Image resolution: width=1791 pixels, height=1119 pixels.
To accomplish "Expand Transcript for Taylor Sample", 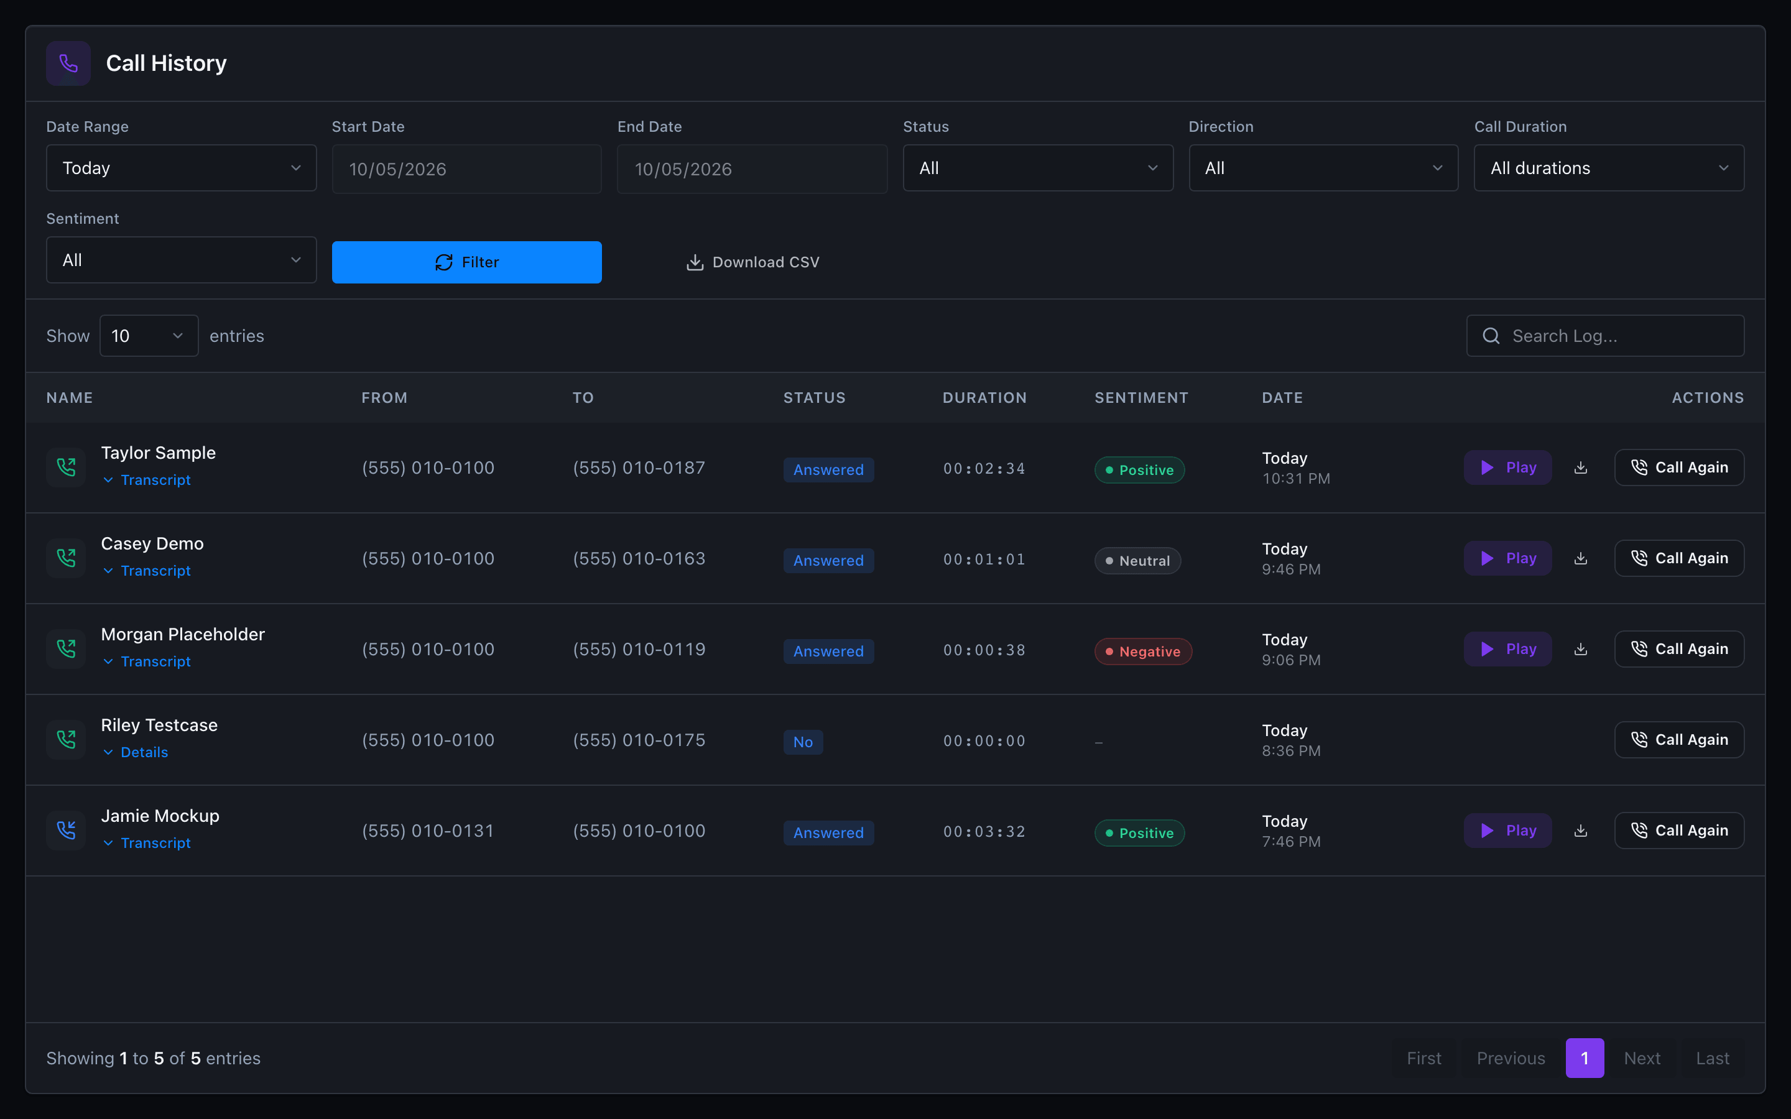I will (147, 481).
